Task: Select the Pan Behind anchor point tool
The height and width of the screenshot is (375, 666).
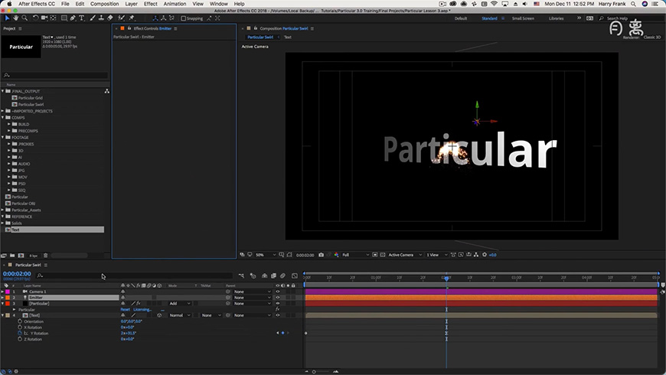Action: pyautogui.click(x=53, y=18)
